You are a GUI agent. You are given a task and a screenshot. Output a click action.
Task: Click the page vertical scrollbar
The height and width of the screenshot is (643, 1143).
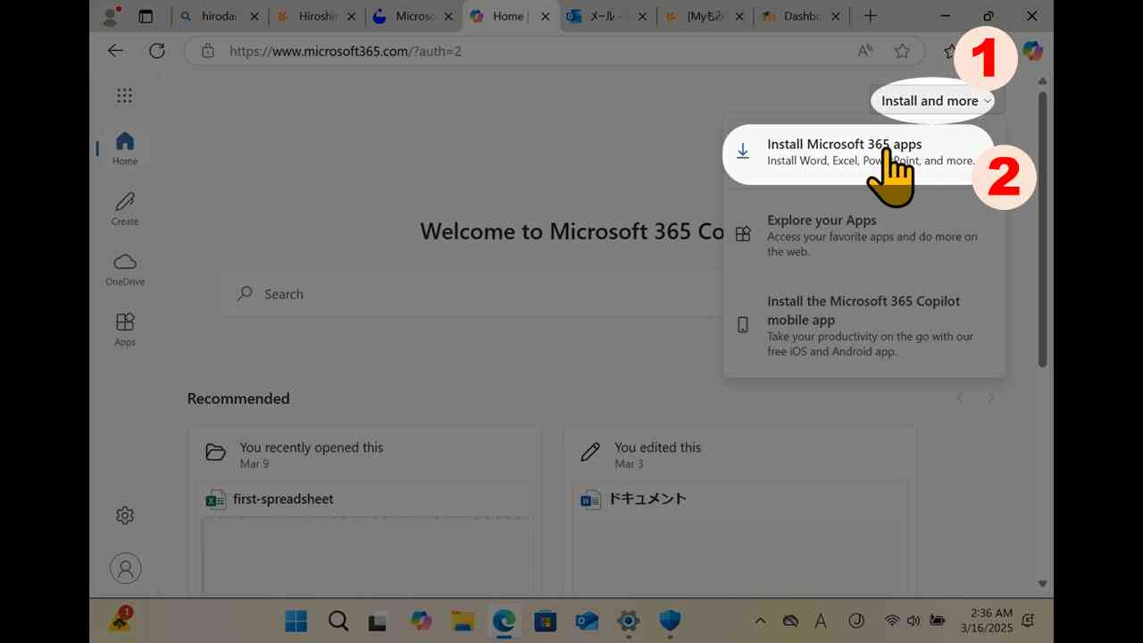tap(1042, 228)
